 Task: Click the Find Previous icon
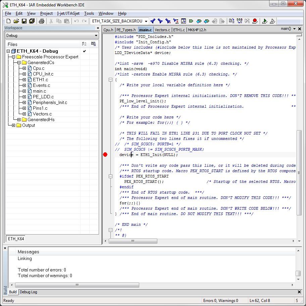(x=153, y=21)
